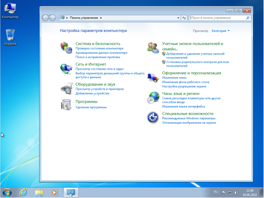Click the RU language indicator
The height and width of the screenshot is (198, 264).
click(216, 192)
